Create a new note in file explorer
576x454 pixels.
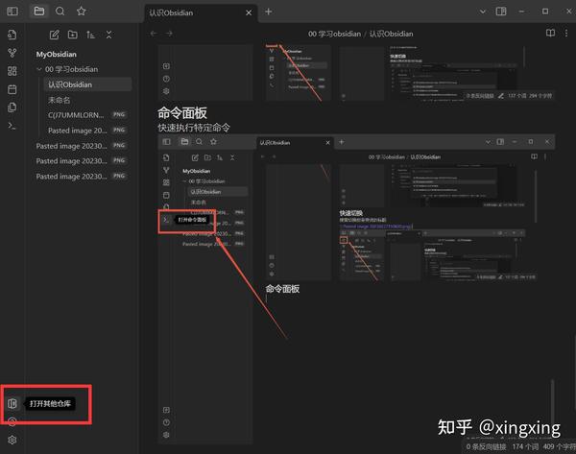pos(55,35)
